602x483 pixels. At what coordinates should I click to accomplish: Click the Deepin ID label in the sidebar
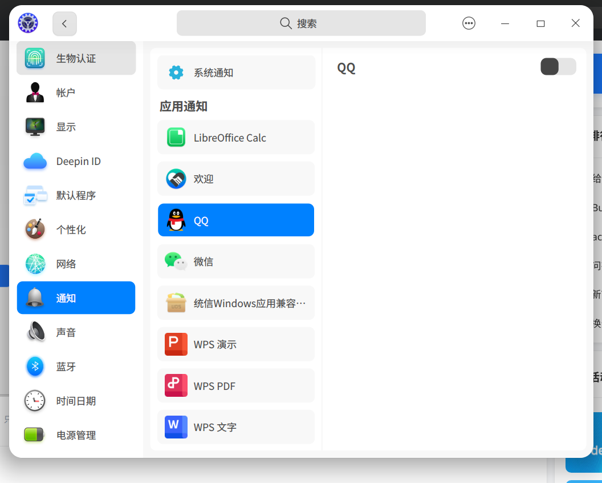point(78,161)
